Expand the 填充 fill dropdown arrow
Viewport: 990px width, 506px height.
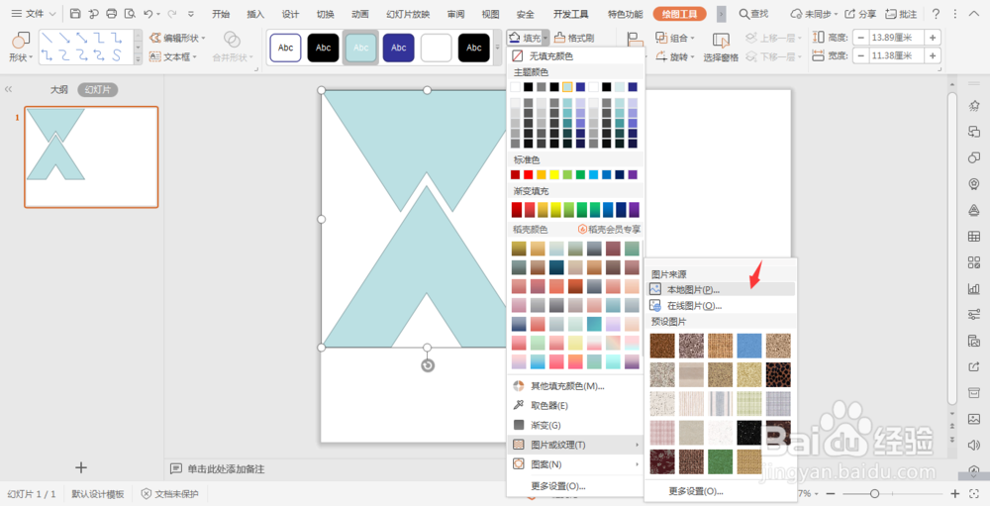tap(545, 38)
